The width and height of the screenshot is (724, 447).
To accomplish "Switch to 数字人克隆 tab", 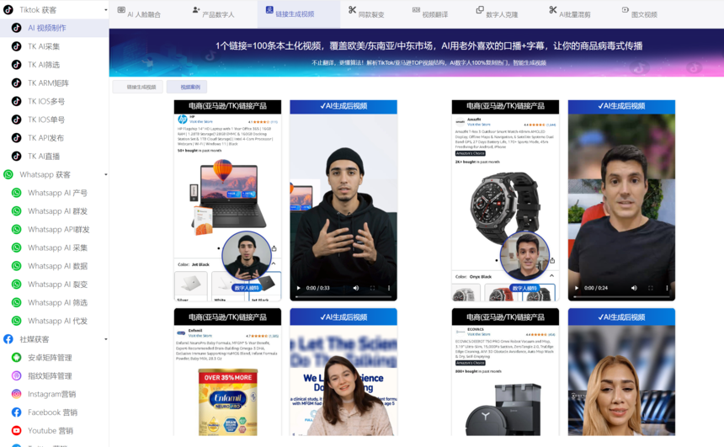I will pos(497,13).
